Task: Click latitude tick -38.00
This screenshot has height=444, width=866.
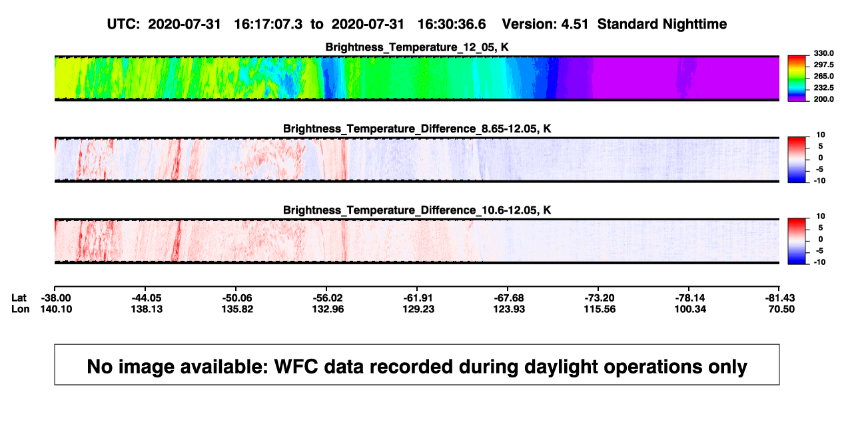Action: pos(56,298)
